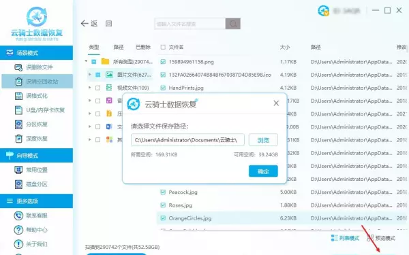The image size is (409, 255).
Task: Expand the 视频文件 tree node
Action: tap(90, 88)
